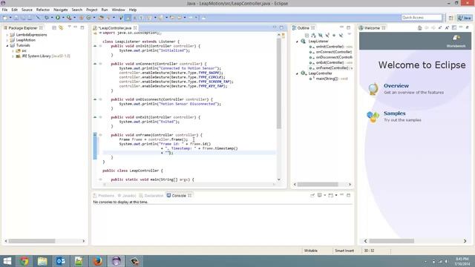Switch to the Declaration tab

[151, 196]
